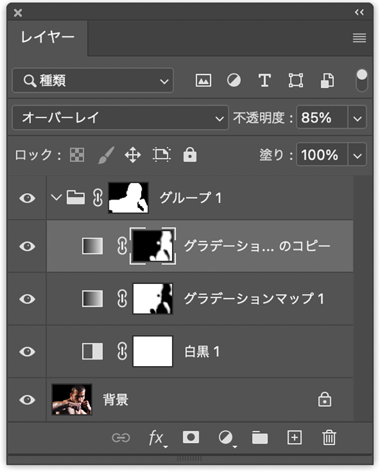Open the Layers panel hamburger menu

click(x=359, y=38)
